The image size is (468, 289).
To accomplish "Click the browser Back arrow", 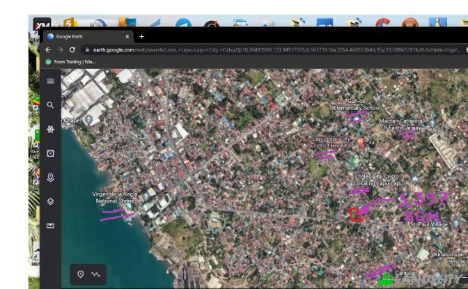I will tap(48, 49).
